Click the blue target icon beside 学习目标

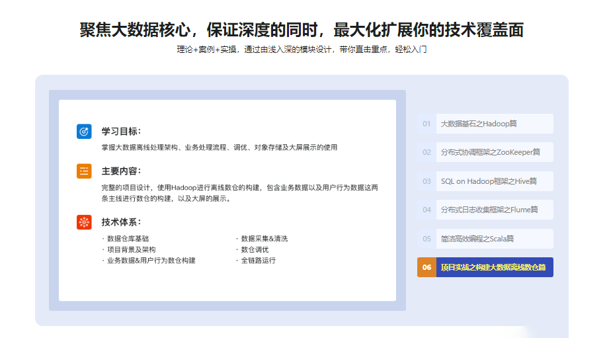pos(84,131)
